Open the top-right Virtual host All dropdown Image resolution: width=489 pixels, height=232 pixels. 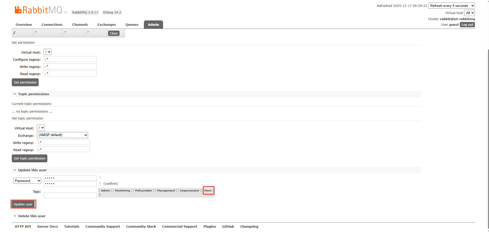(470, 13)
